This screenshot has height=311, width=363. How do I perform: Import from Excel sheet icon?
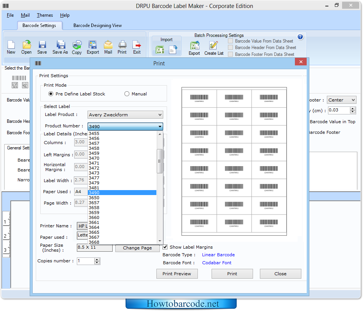[x=160, y=49]
